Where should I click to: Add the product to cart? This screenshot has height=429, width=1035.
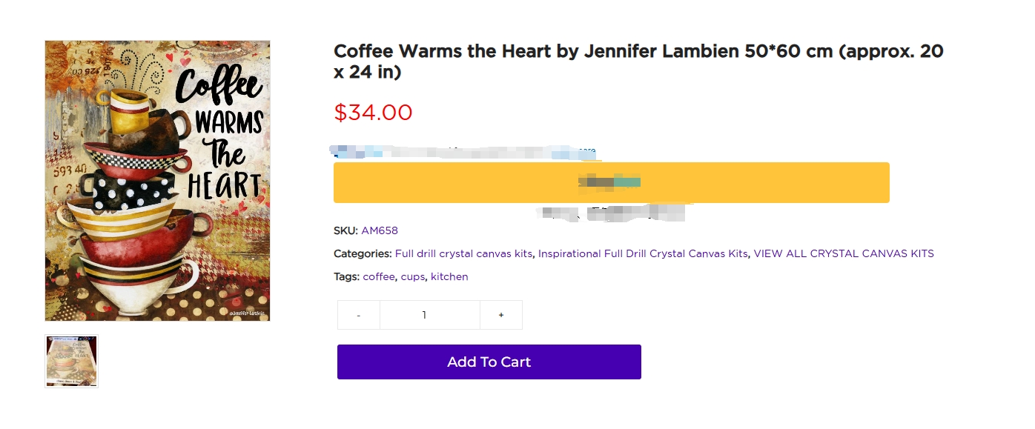tap(489, 362)
